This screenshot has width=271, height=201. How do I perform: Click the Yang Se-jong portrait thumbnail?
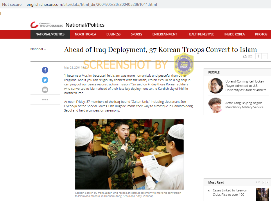pos(215,105)
